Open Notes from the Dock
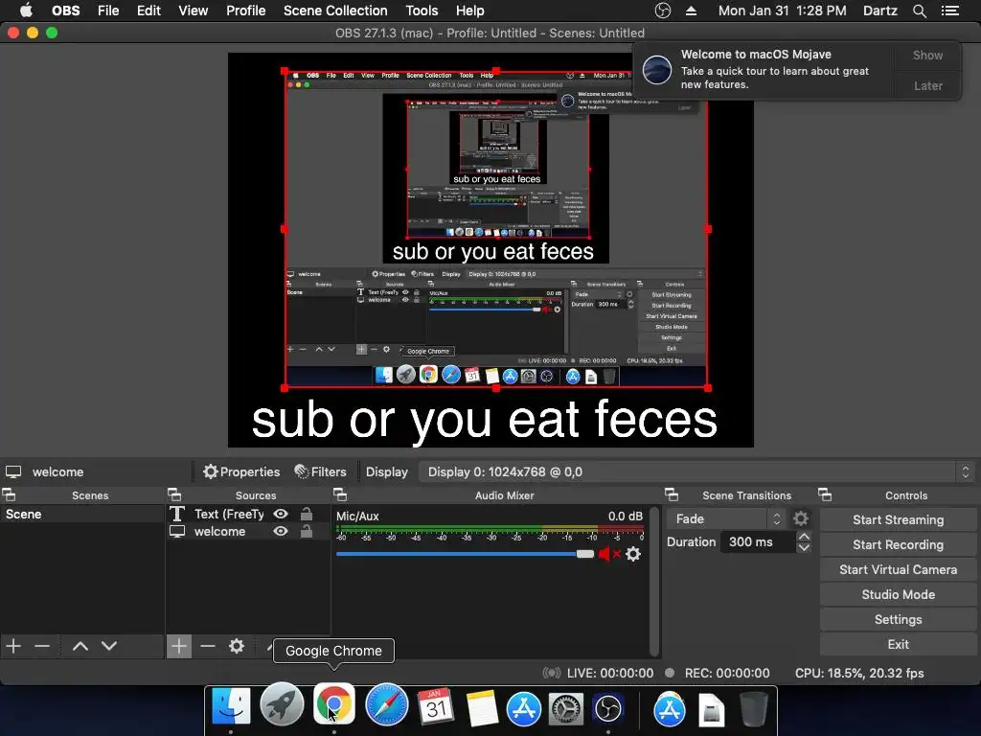 coord(482,708)
